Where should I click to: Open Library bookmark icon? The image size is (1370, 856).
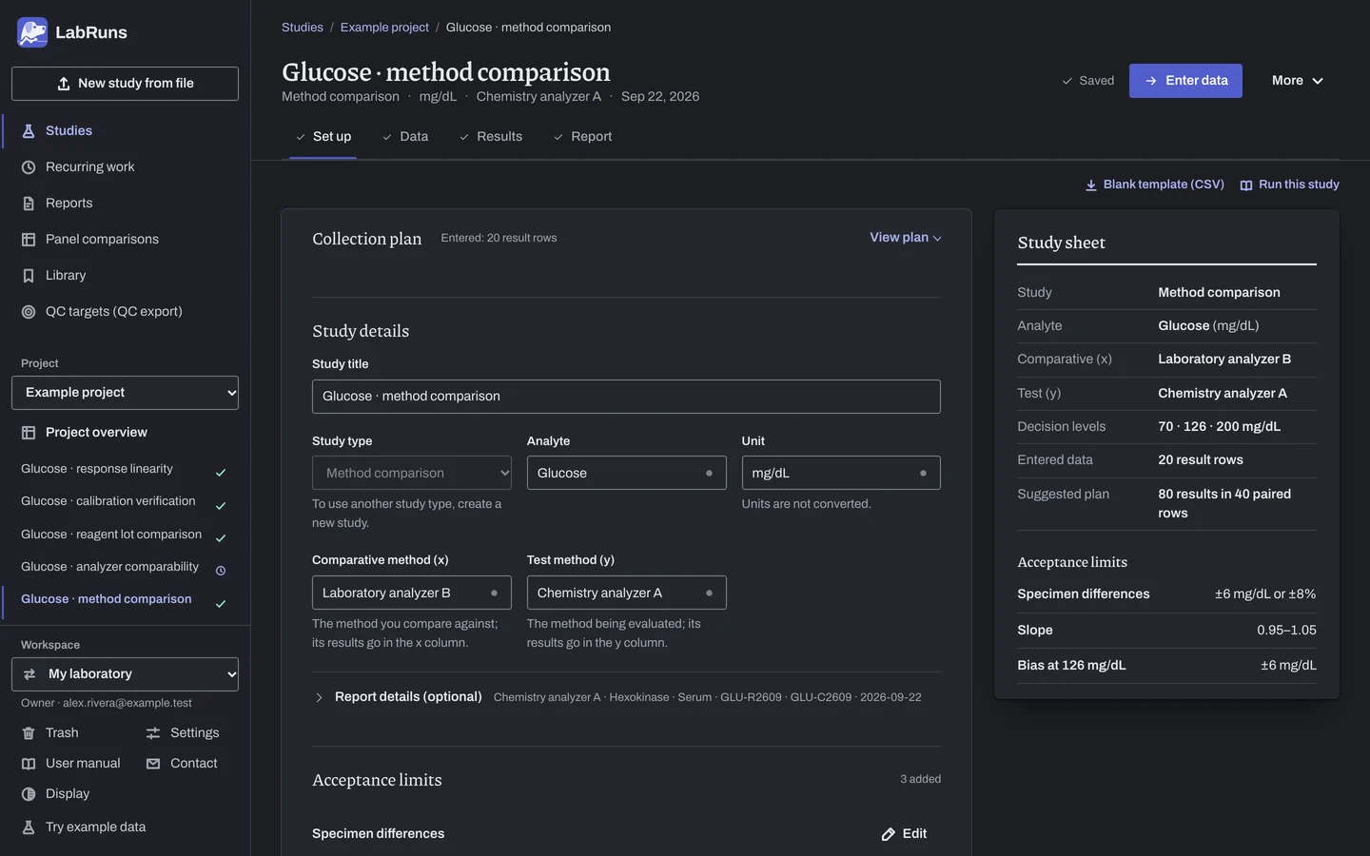[x=29, y=276]
